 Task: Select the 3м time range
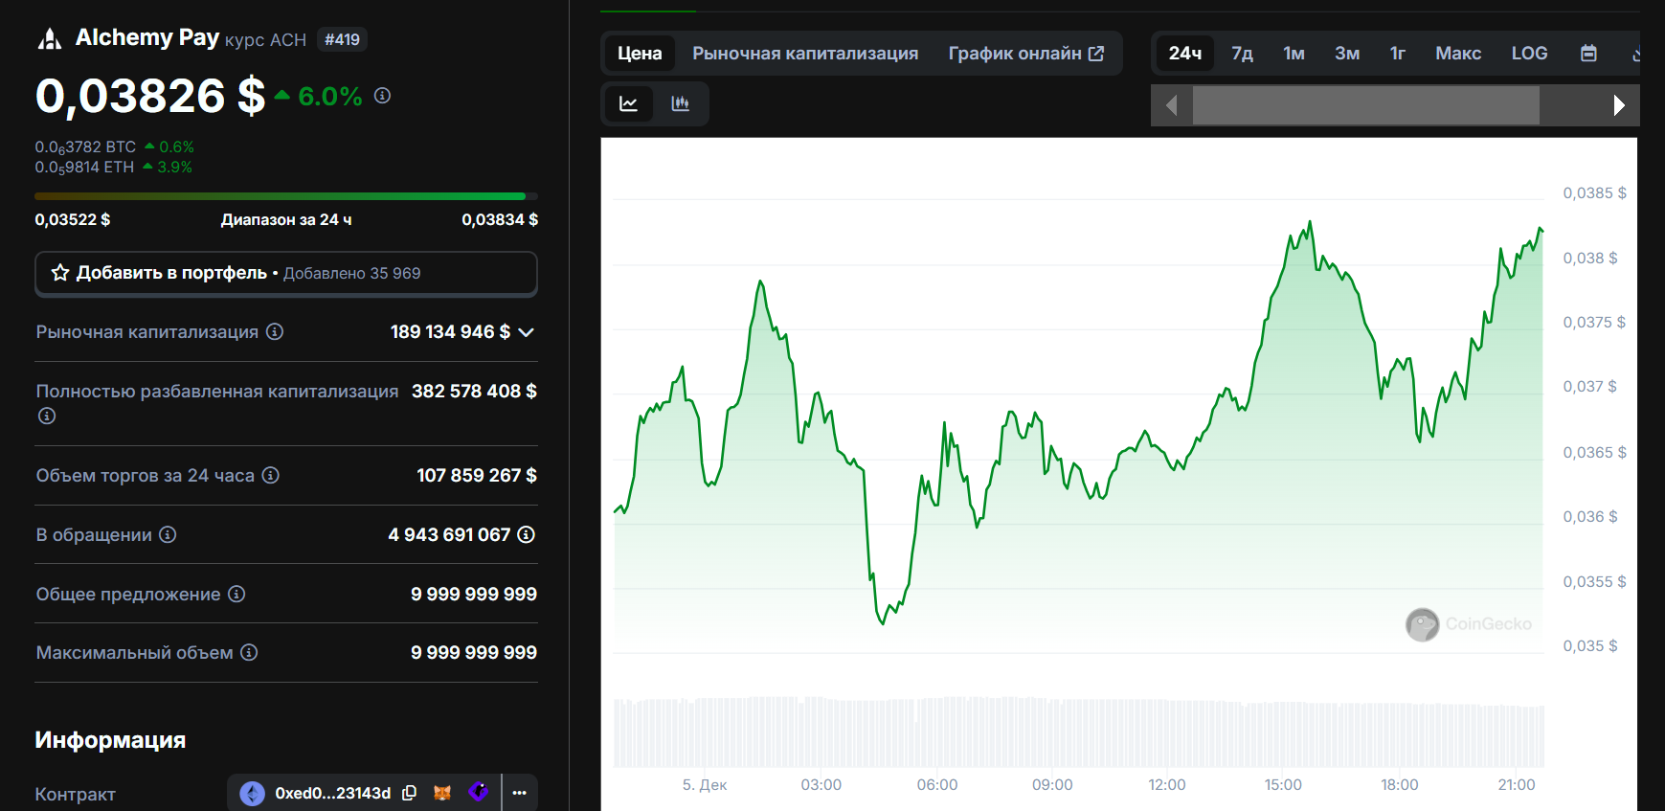pos(1347,54)
